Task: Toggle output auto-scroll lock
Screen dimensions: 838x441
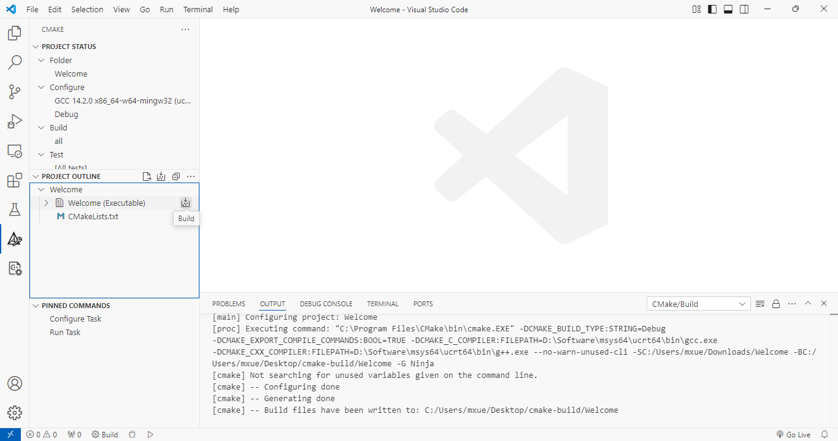Action: 776,304
